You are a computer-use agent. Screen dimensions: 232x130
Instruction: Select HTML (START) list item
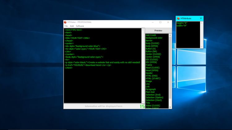[153, 79]
